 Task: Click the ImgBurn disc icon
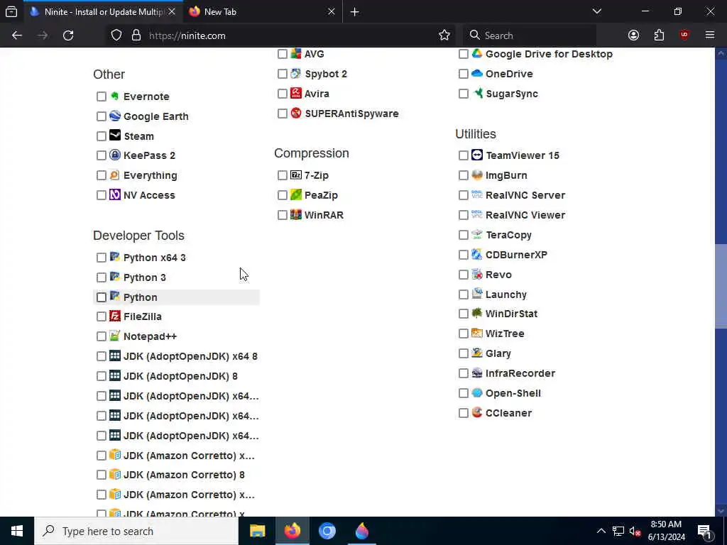(477, 175)
